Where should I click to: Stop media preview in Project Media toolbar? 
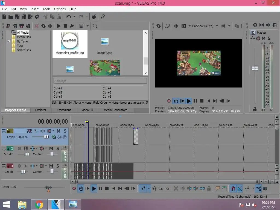(65, 26)
